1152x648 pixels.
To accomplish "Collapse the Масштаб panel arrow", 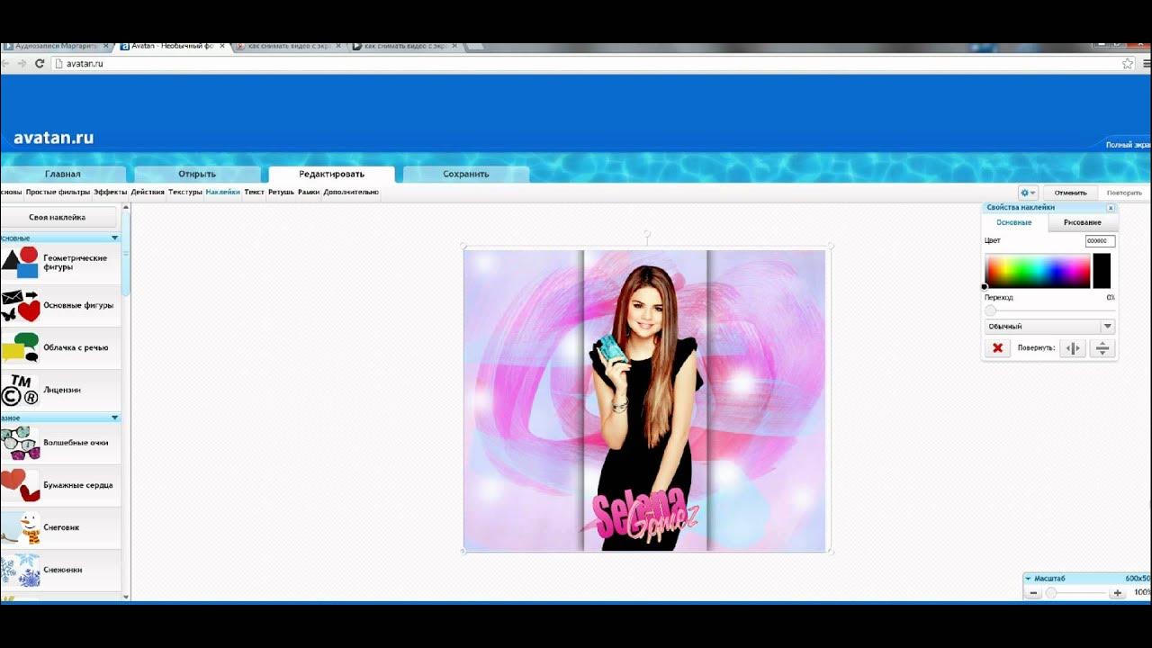I will coord(1030,578).
